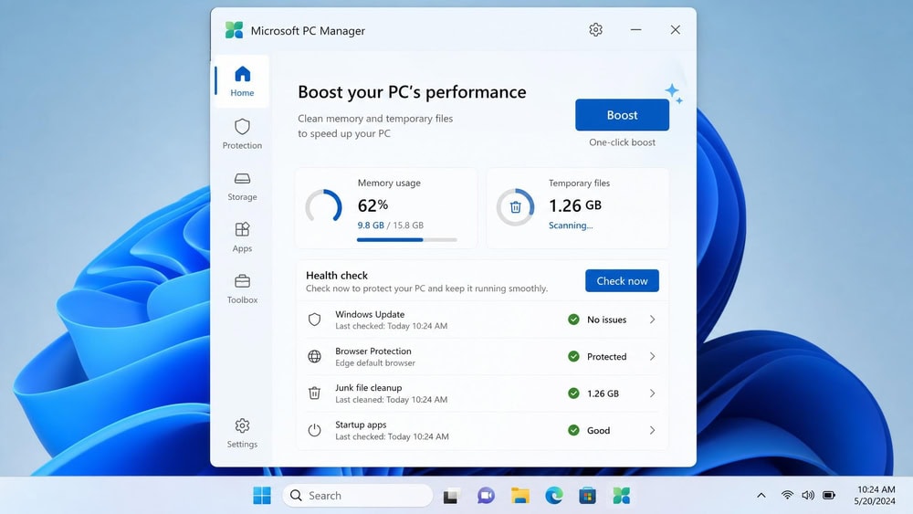Click the One-click boost caption

pos(622,142)
